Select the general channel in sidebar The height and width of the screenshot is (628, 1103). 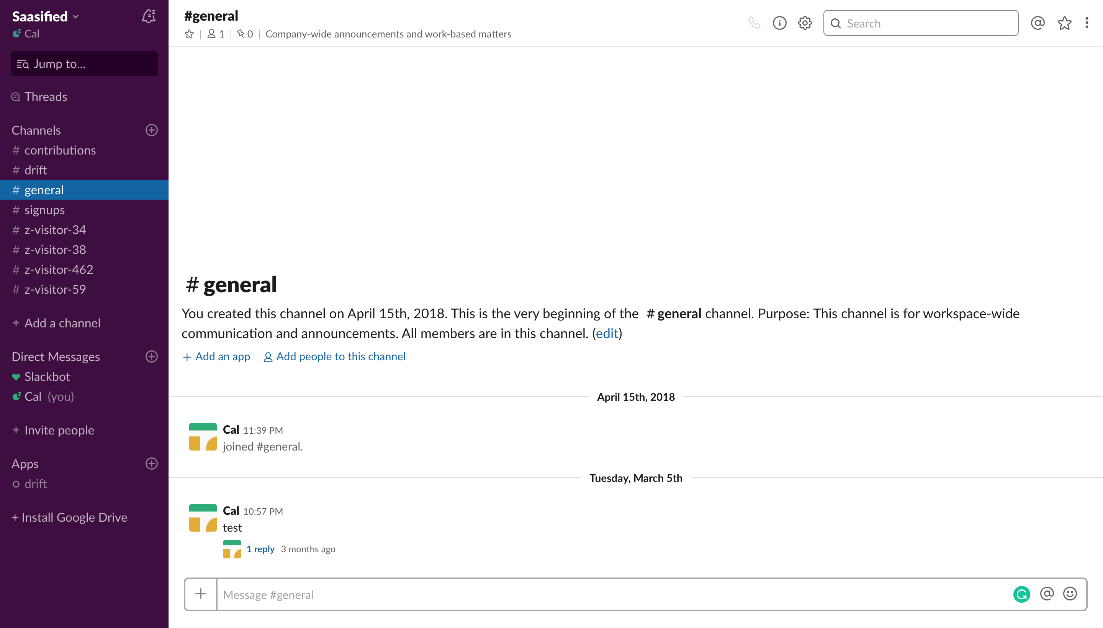tap(84, 190)
